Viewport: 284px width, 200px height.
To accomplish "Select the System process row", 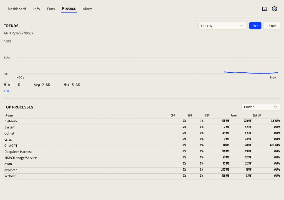I will click(142, 127).
